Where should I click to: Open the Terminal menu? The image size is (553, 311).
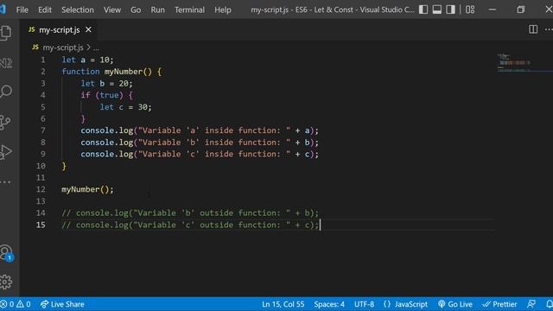(189, 10)
